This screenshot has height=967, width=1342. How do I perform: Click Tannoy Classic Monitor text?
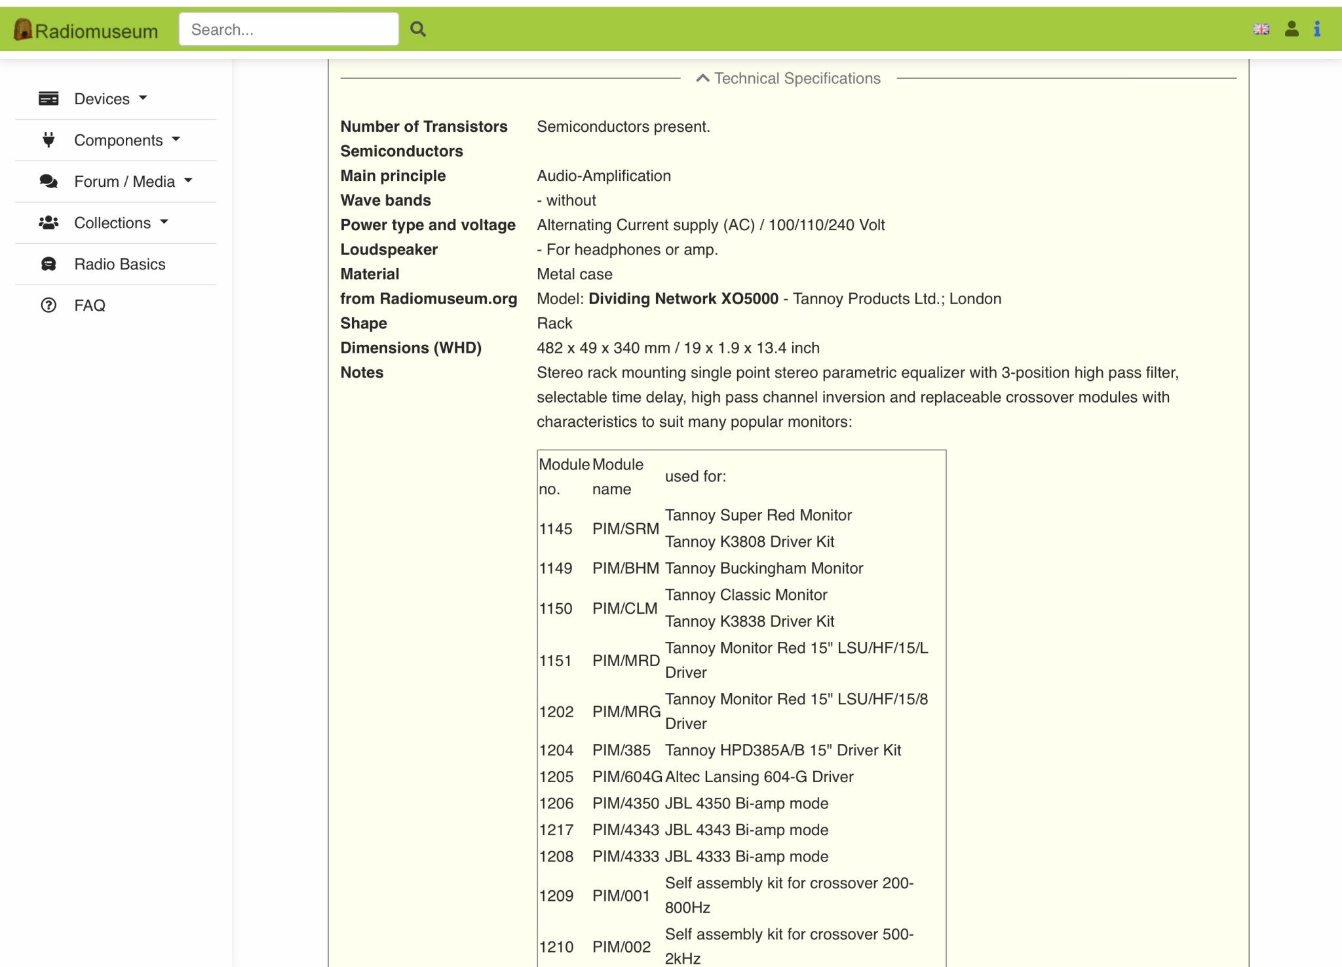click(746, 595)
